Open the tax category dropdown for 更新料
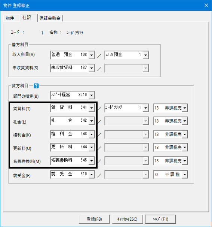This screenshot has width=212, height=227. pyautogui.click(x=185, y=147)
